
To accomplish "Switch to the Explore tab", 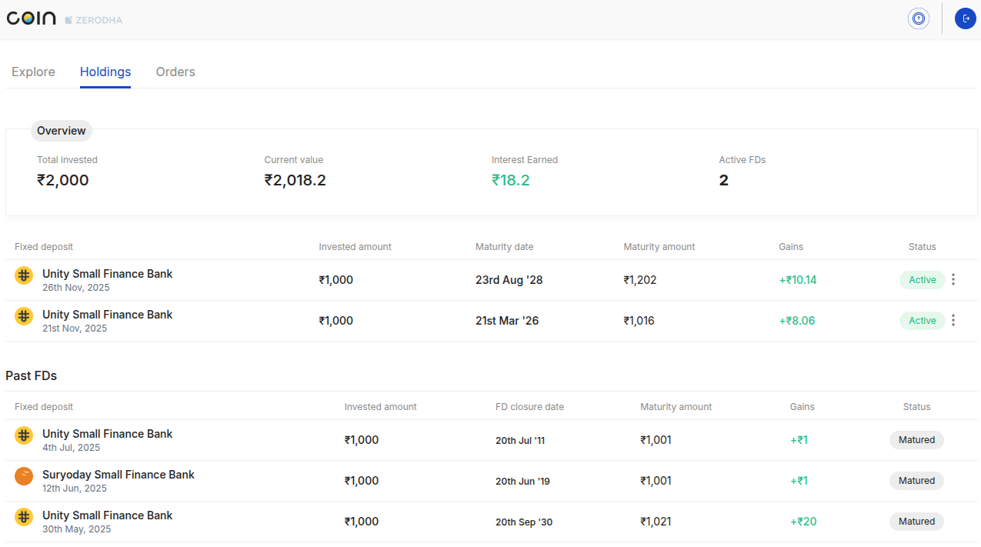I will [x=33, y=72].
